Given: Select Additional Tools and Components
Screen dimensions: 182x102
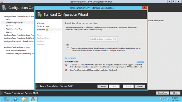Looking at the screenshot, I should pos(17,47).
